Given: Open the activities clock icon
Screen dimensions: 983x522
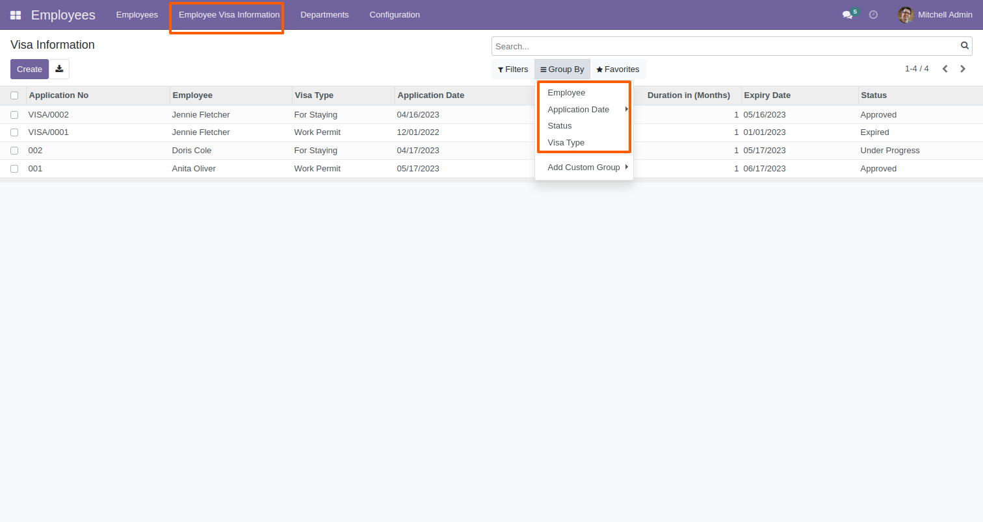Looking at the screenshot, I should [873, 14].
